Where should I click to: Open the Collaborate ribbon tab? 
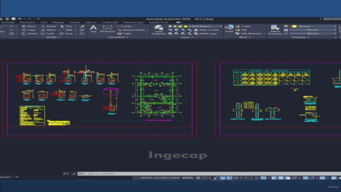click(110, 22)
